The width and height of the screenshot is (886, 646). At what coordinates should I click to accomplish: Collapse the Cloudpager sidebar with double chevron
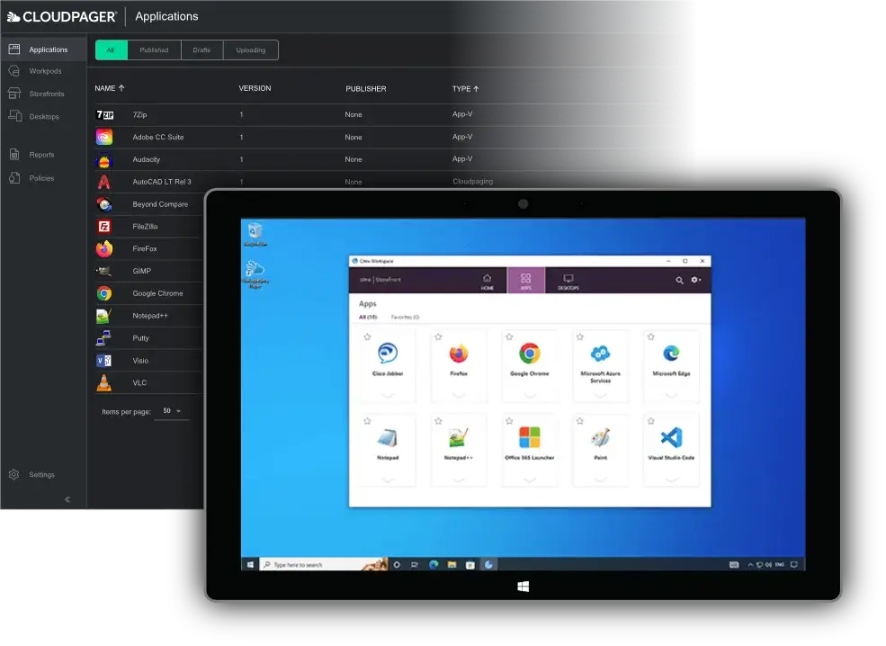(67, 499)
